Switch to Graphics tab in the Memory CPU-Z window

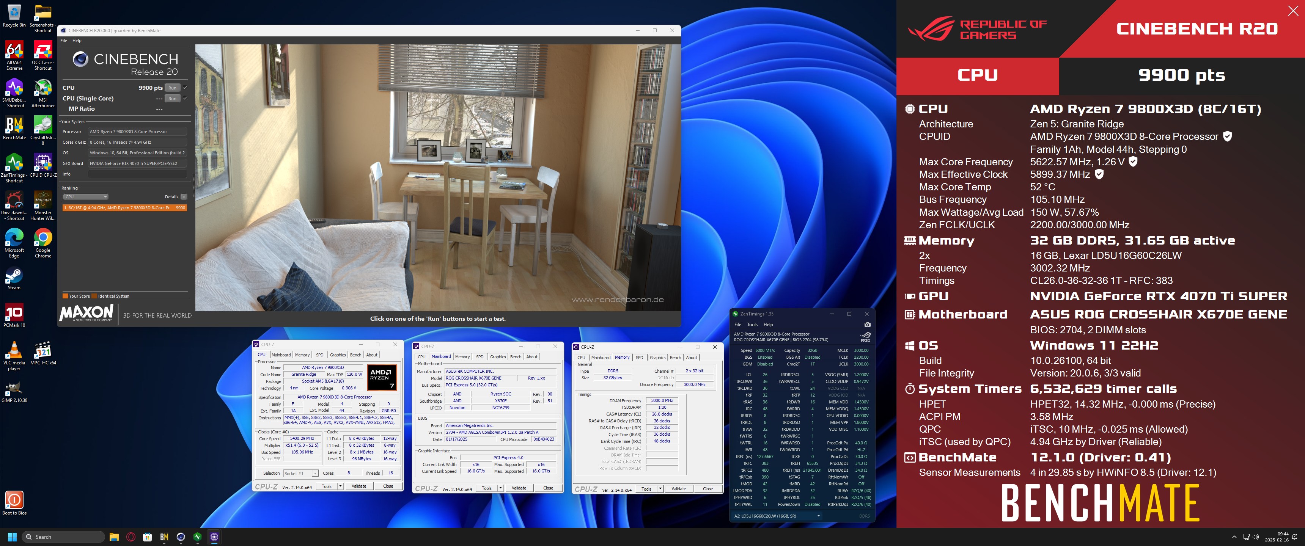[x=657, y=358]
